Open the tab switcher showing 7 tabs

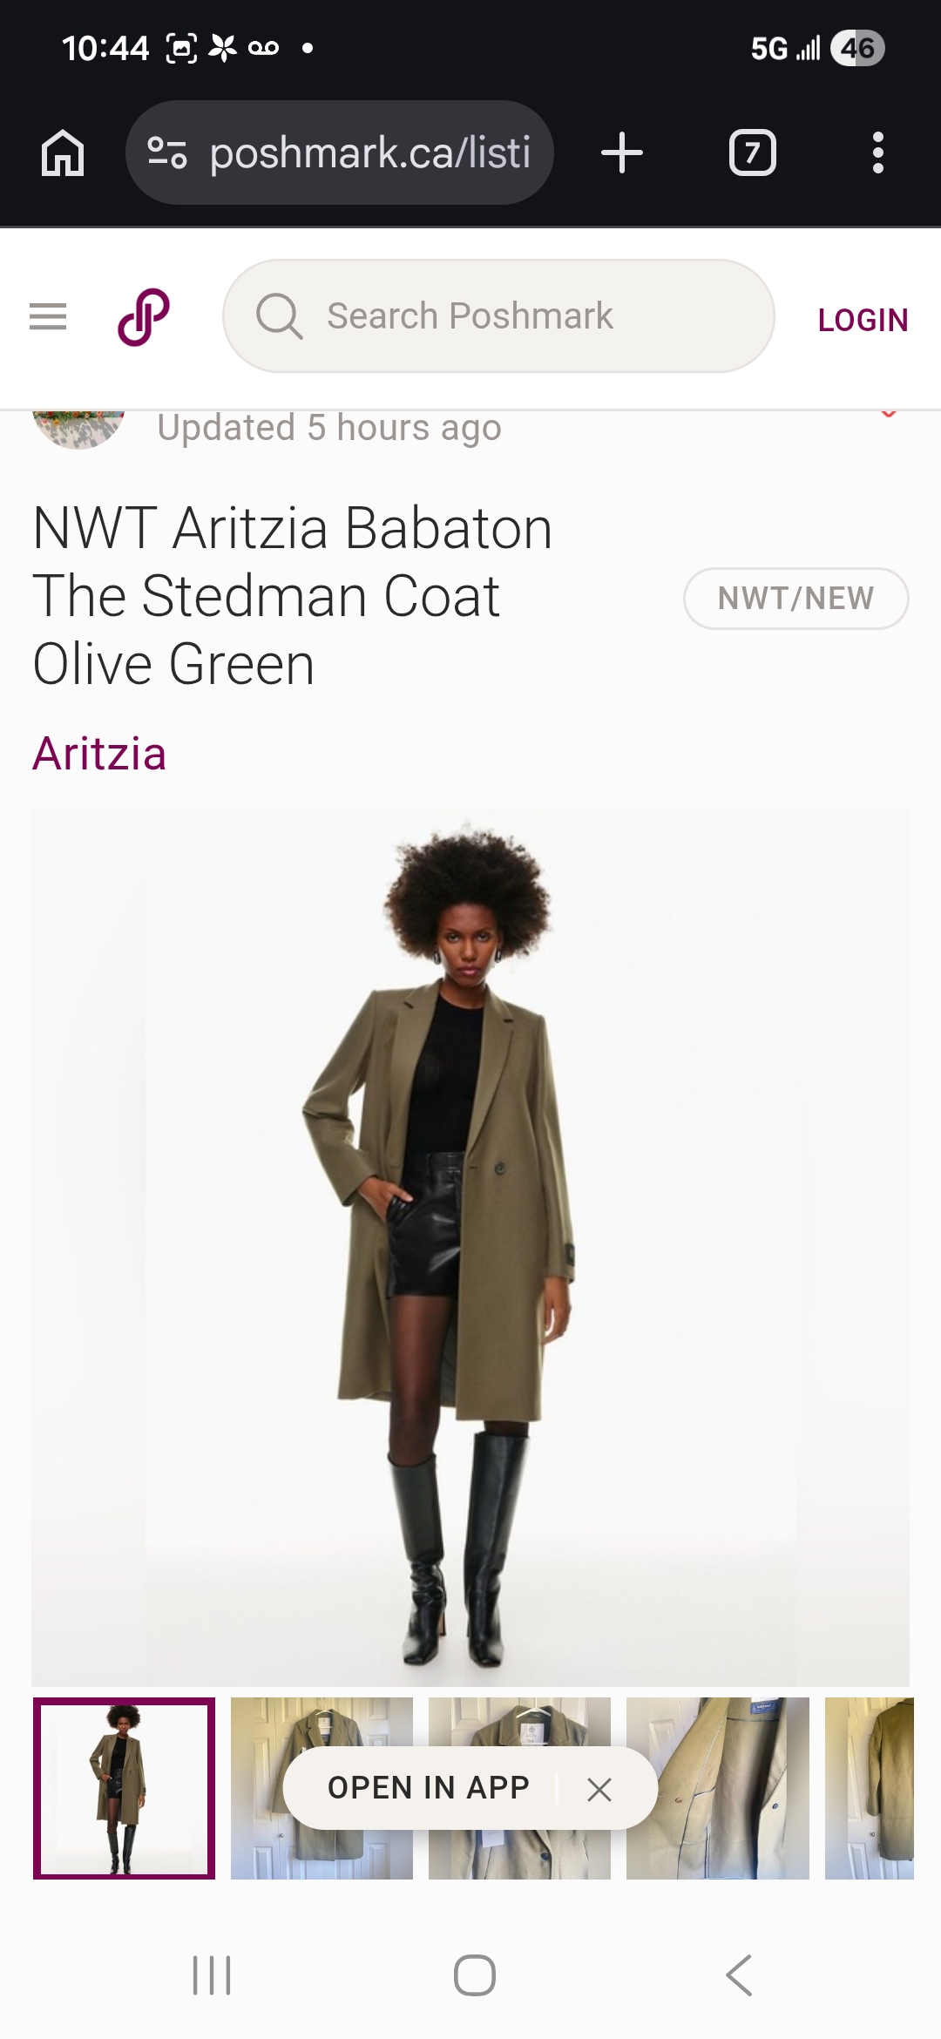point(752,152)
